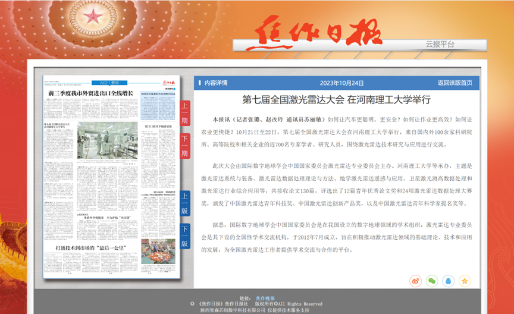This screenshot has width=514, height=314.
Task: Share the article to QQ
Action: (448, 281)
